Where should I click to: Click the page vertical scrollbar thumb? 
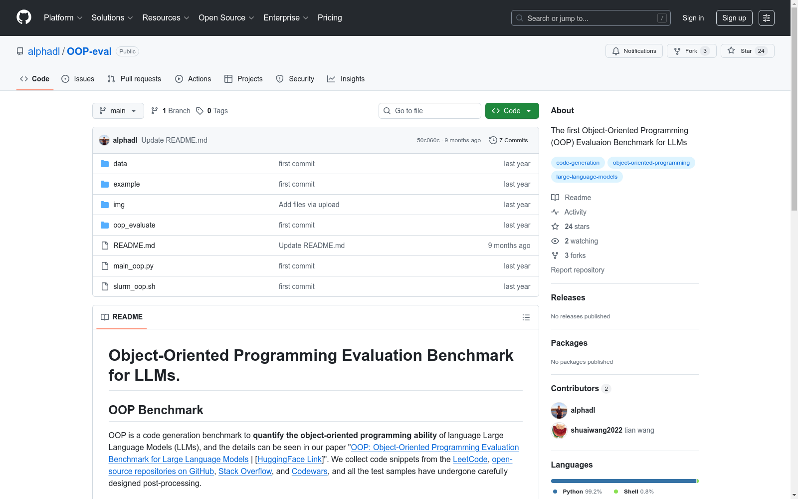pyautogui.click(x=794, y=109)
